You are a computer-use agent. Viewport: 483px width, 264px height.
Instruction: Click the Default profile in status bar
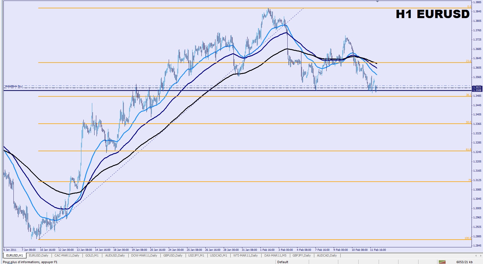click(x=283, y=262)
